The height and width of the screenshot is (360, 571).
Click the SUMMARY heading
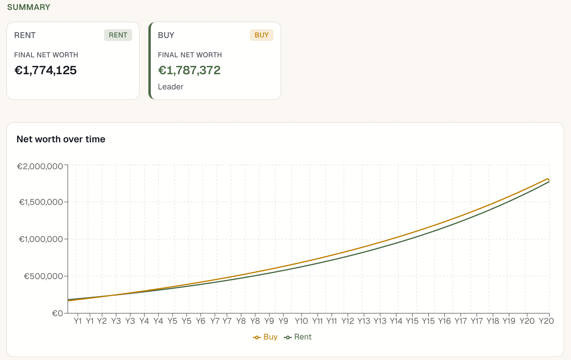(28, 7)
